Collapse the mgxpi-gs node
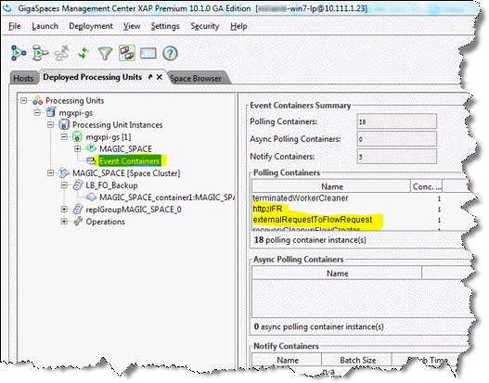Screen dimensions: 489x383 [x=37, y=112]
